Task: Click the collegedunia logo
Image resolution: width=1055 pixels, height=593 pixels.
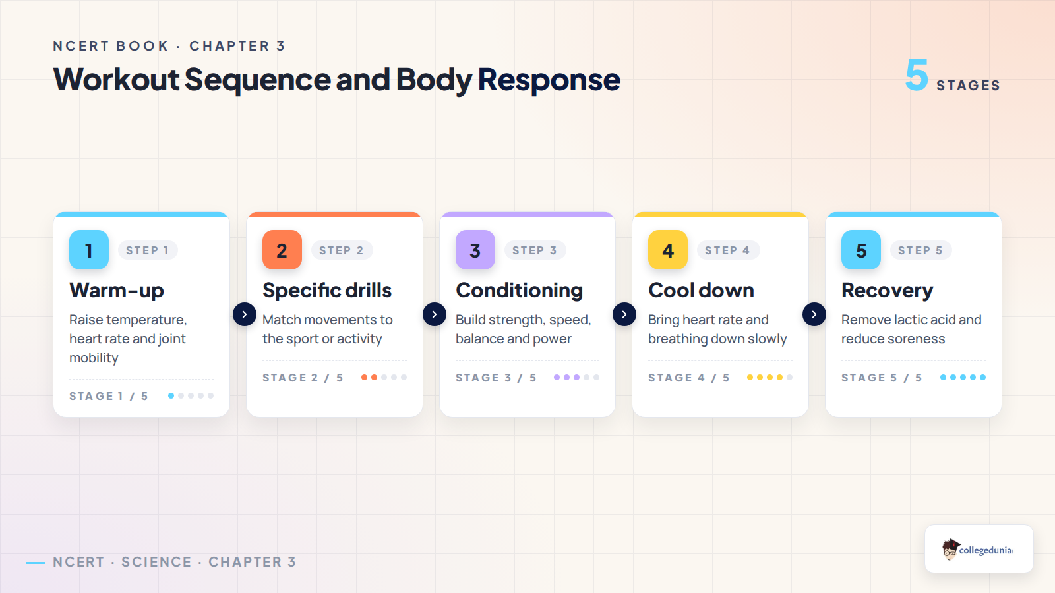Action: coord(979,549)
